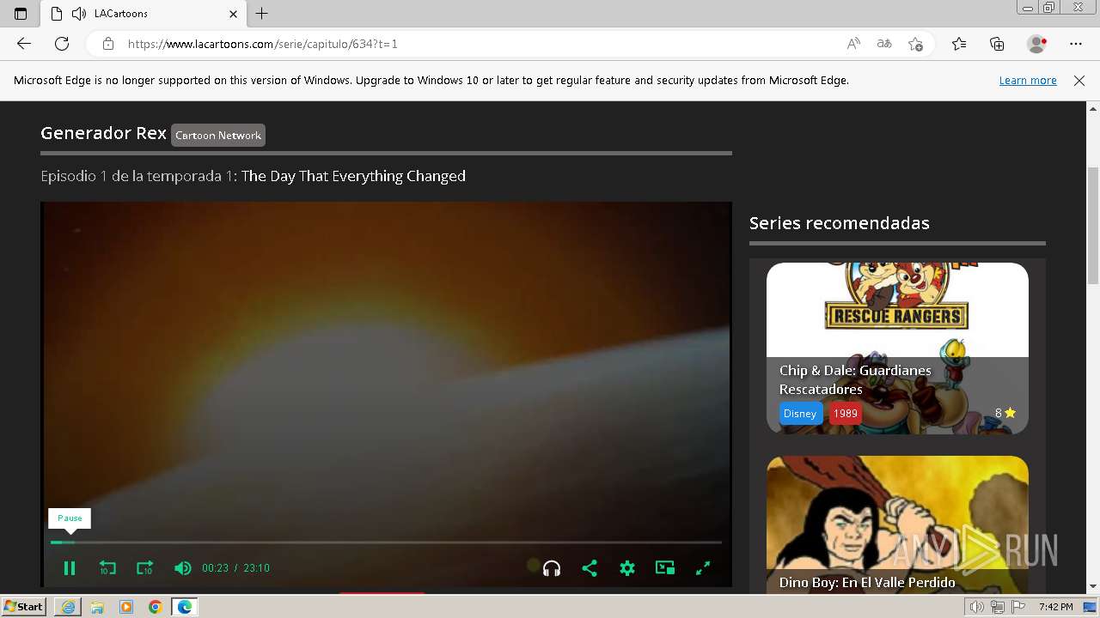This screenshot has height=618, width=1100.
Task: Seek on the video progress bar
Action: 386,542
